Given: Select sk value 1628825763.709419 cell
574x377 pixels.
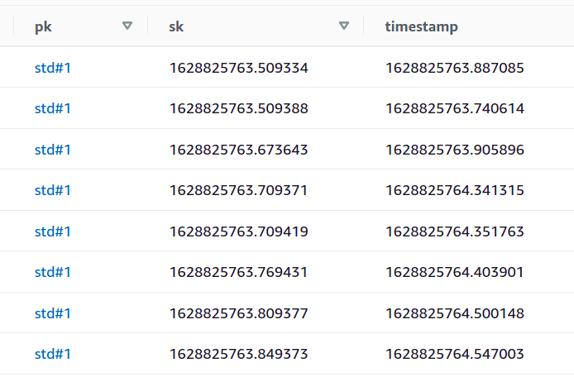Looking at the screenshot, I should point(238,231).
